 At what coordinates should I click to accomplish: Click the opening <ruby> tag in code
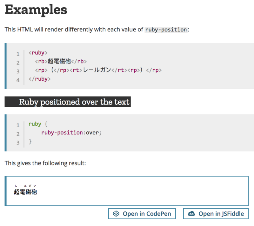coord(38,53)
